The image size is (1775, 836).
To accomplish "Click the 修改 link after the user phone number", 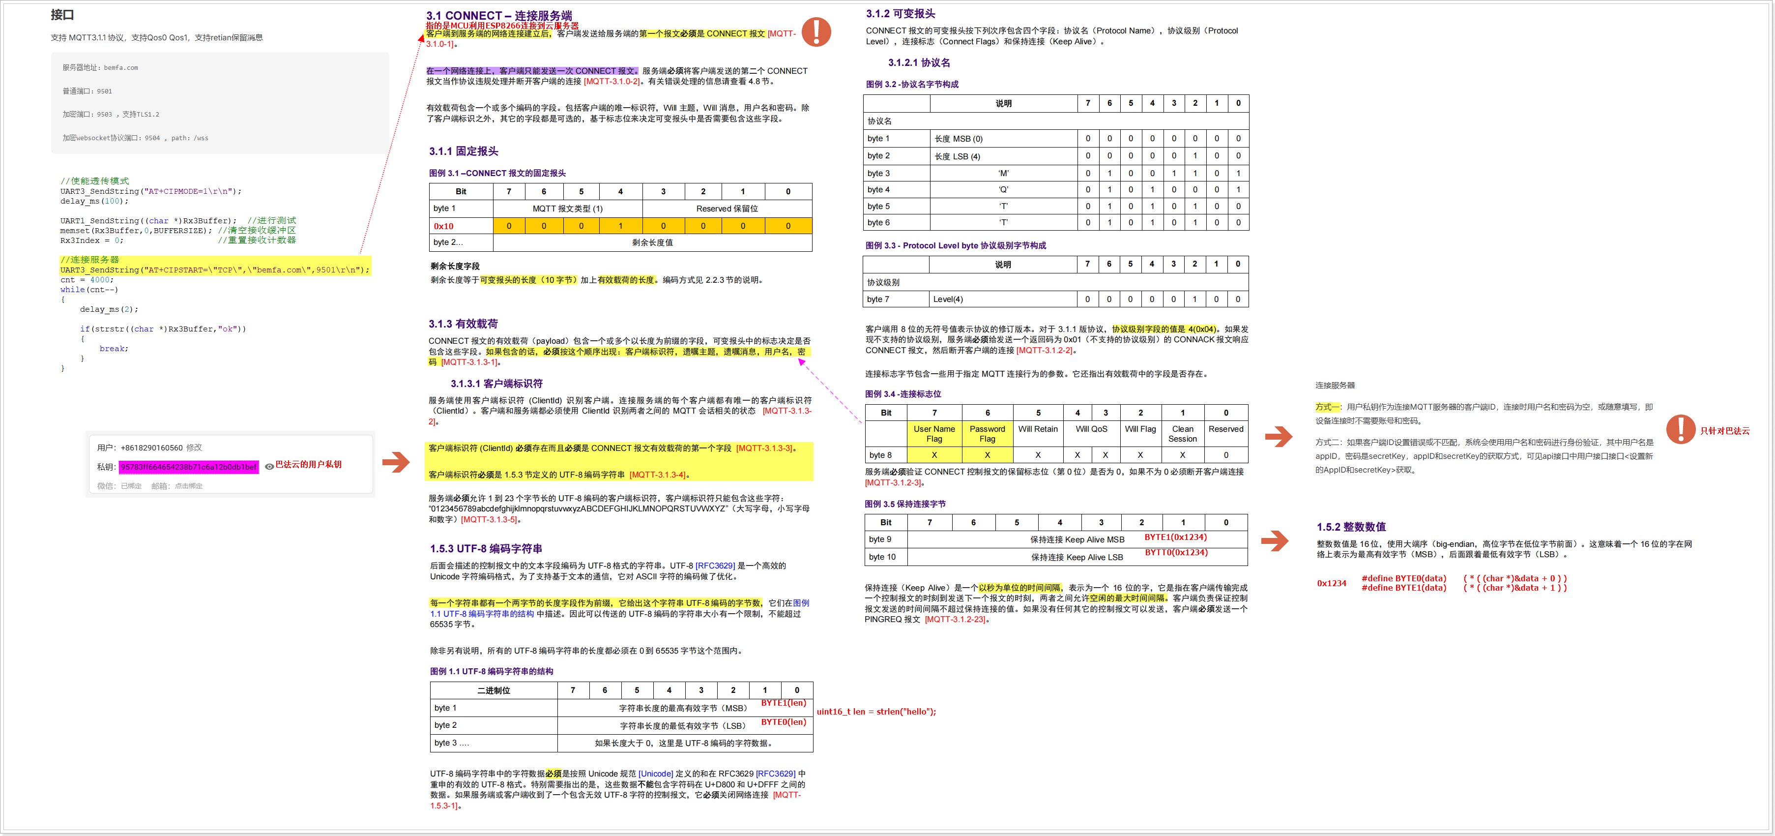I will [x=194, y=448].
